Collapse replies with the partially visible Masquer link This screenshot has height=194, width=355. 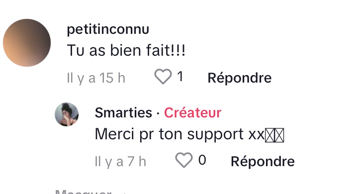(x=84, y=192)
